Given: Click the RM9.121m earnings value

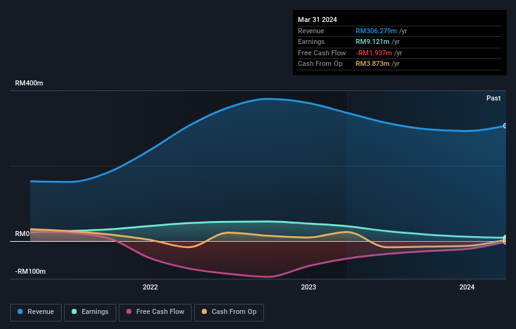Looking at the screenshot, I should (373, 41).
